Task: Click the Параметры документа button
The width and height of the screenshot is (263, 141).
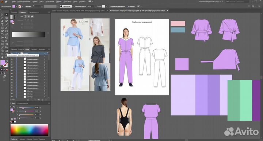Action: click(117, 6)
